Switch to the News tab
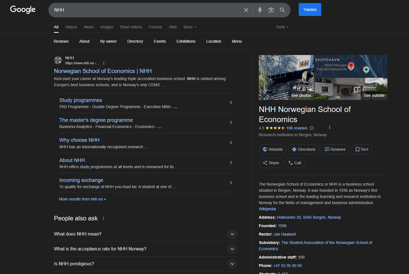Screen dimensions: 409x274 pos(89,27)
